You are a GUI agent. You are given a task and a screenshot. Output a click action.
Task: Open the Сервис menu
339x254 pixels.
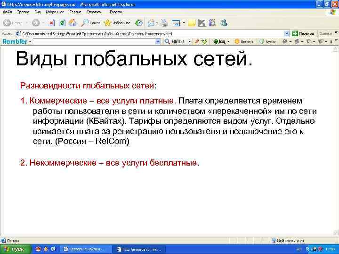[75, 12]
